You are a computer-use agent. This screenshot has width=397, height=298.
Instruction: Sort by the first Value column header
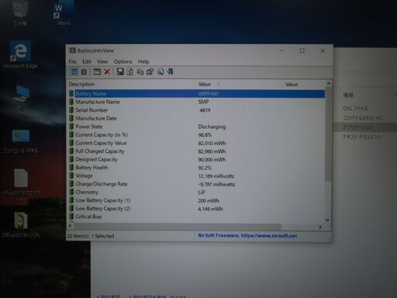(x=240, y=85)
